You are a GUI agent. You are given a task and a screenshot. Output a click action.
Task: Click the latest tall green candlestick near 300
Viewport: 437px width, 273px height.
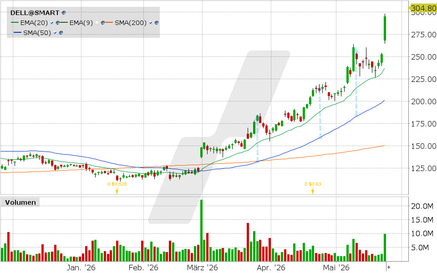385,28
